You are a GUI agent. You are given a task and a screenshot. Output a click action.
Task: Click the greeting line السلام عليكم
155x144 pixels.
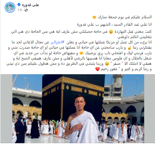[x=125, y=17]
